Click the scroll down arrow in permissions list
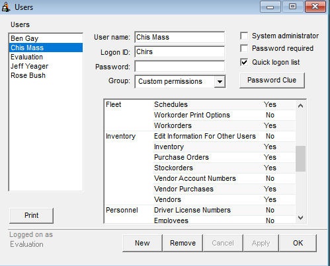Viewport: 330px width, 266px height. (300, 218)
